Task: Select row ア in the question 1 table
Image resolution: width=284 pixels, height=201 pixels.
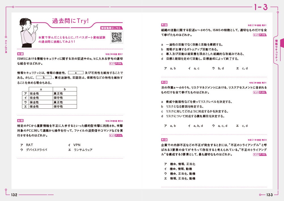Action: pos(49,93)
